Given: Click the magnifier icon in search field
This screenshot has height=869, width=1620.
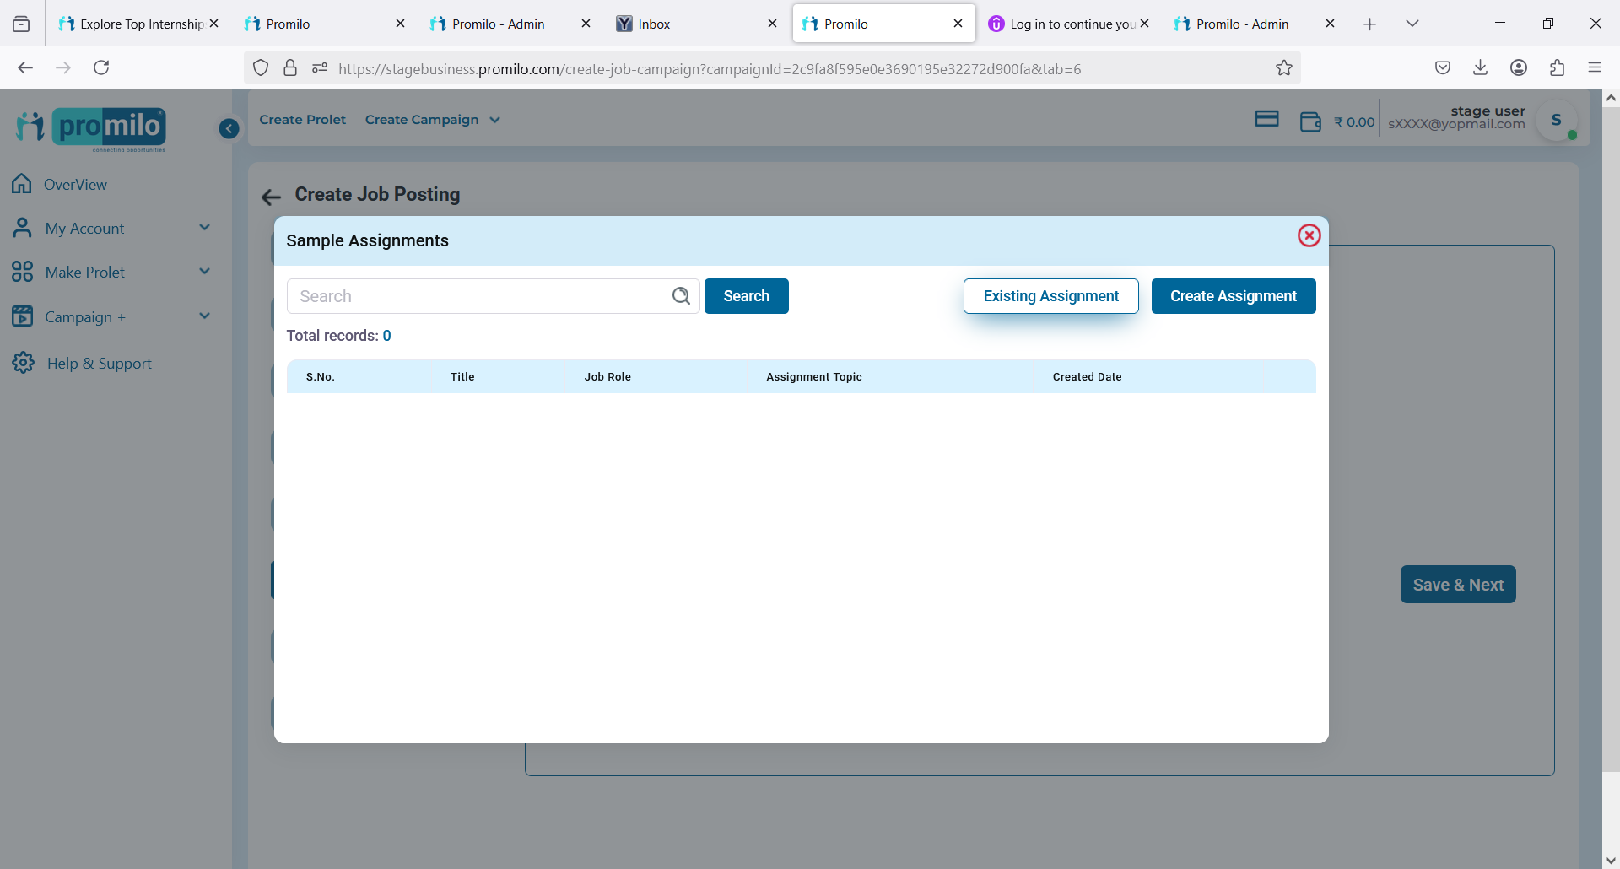Looking at the screenshot, I should (681, 296).
